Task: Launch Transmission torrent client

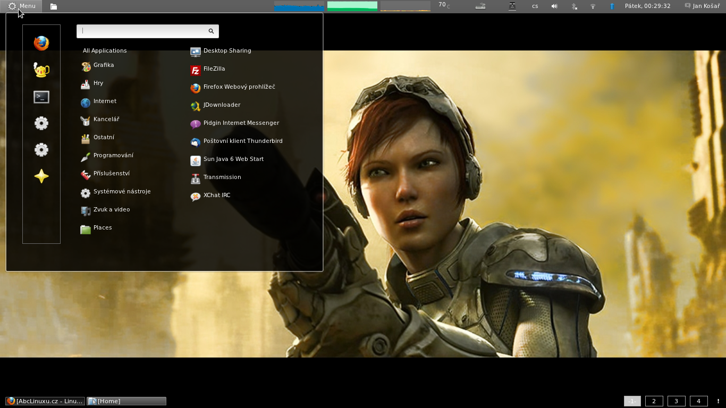Action: tap(222, 177)
